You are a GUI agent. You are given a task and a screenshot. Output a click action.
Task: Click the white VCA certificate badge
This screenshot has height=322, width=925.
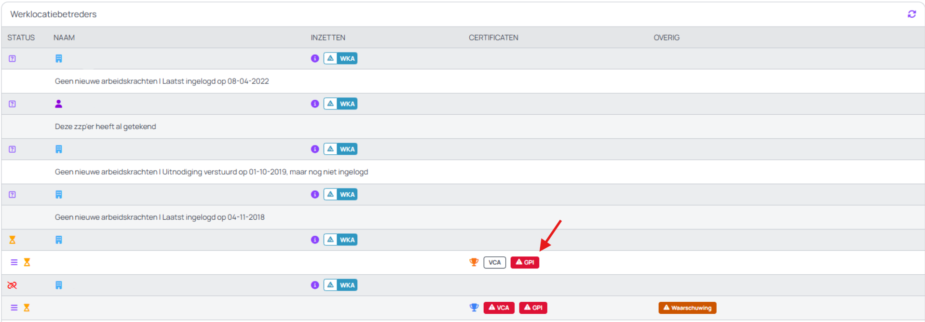[x=494, y=262]
